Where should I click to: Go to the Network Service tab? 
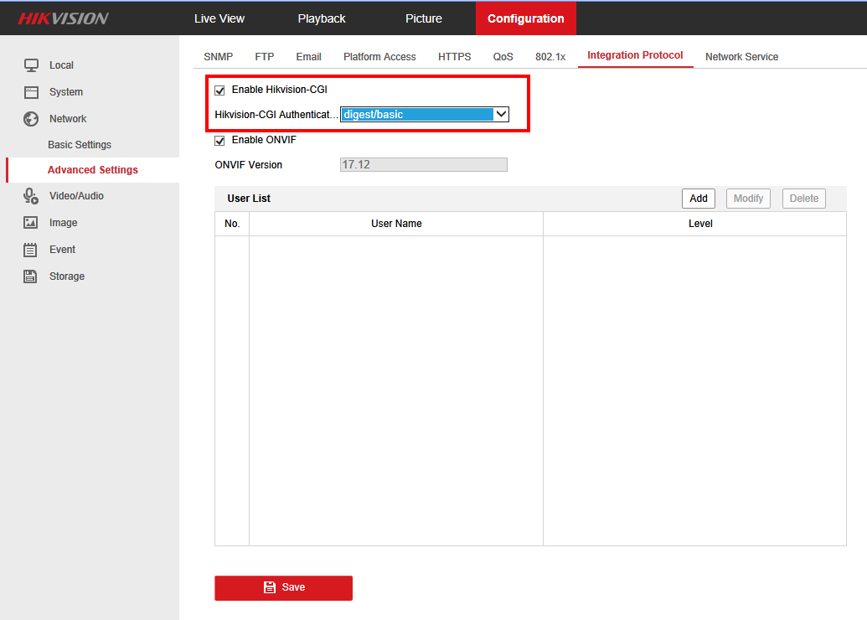(741, 56)
